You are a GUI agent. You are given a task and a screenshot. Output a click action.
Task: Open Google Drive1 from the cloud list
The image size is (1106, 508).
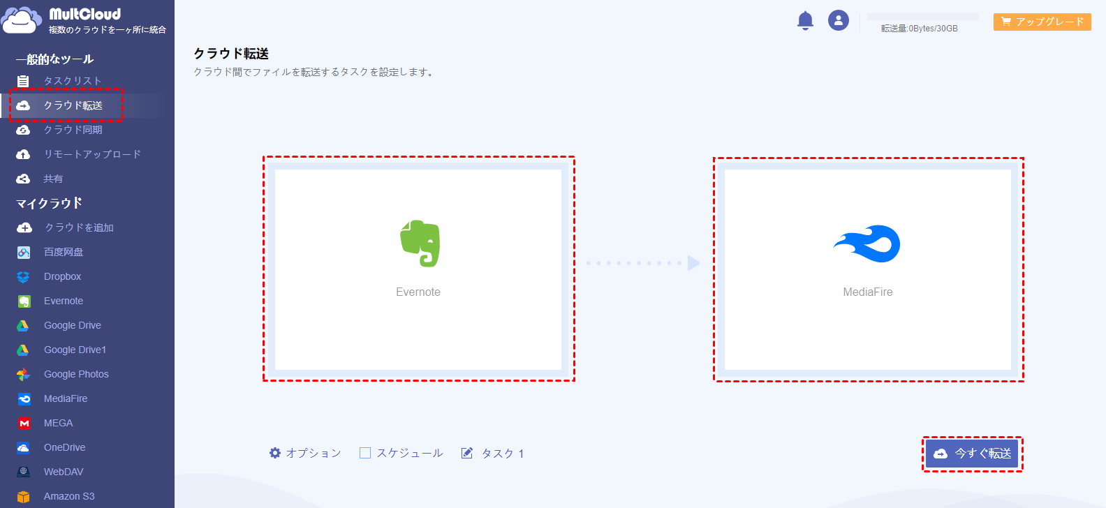coord(75,350)
